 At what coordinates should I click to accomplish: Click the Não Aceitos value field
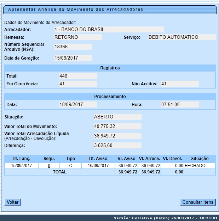point(179,84)
